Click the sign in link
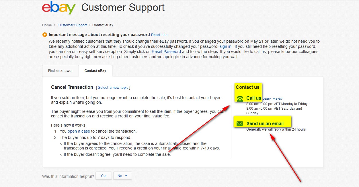Image resolution: width=359 pixels, height=187 pixels. [225, 46]
